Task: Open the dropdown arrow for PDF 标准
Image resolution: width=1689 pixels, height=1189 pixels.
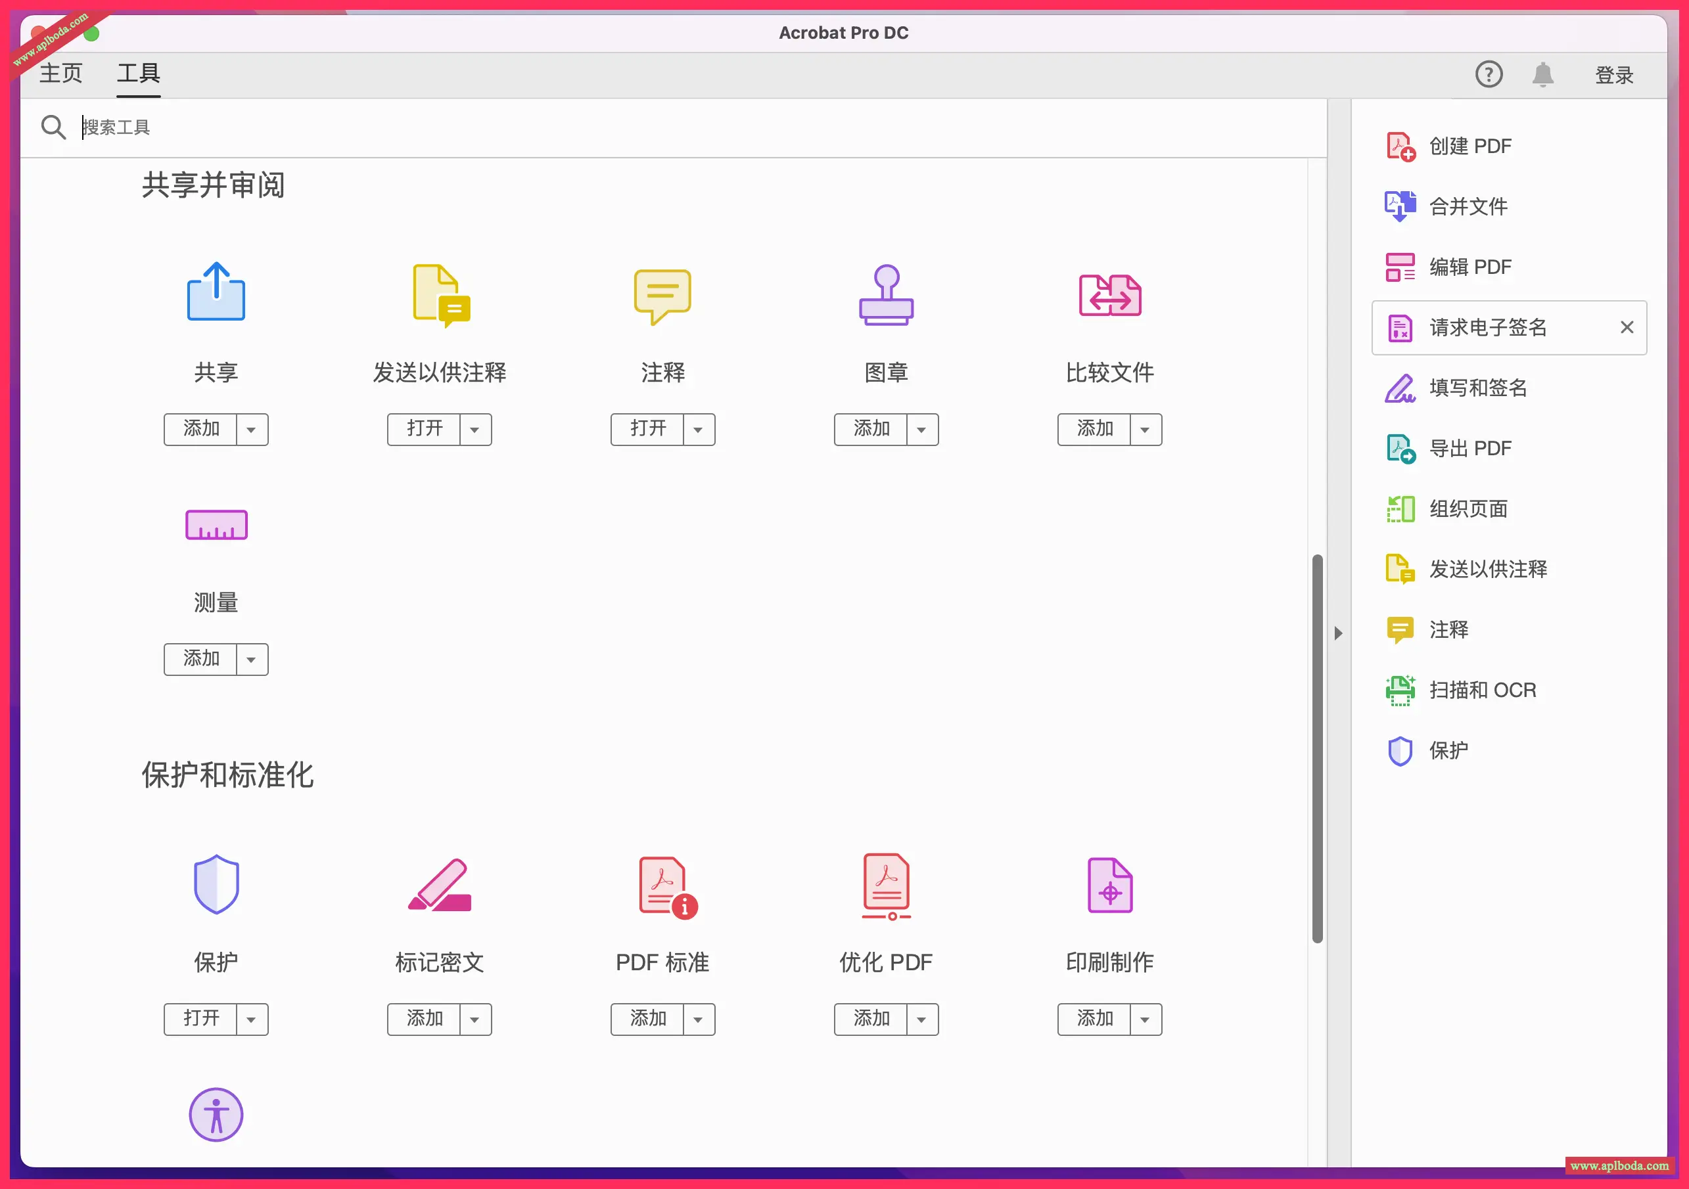Action: [x=698, y=1019]
